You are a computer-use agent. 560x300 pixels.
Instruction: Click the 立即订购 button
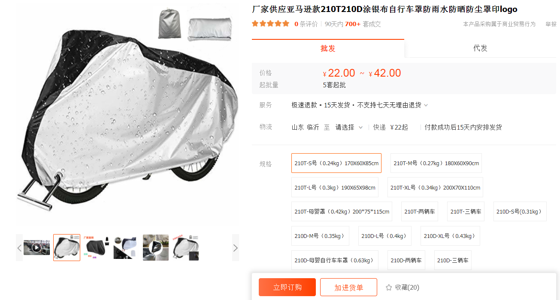(x=287, y=287)
